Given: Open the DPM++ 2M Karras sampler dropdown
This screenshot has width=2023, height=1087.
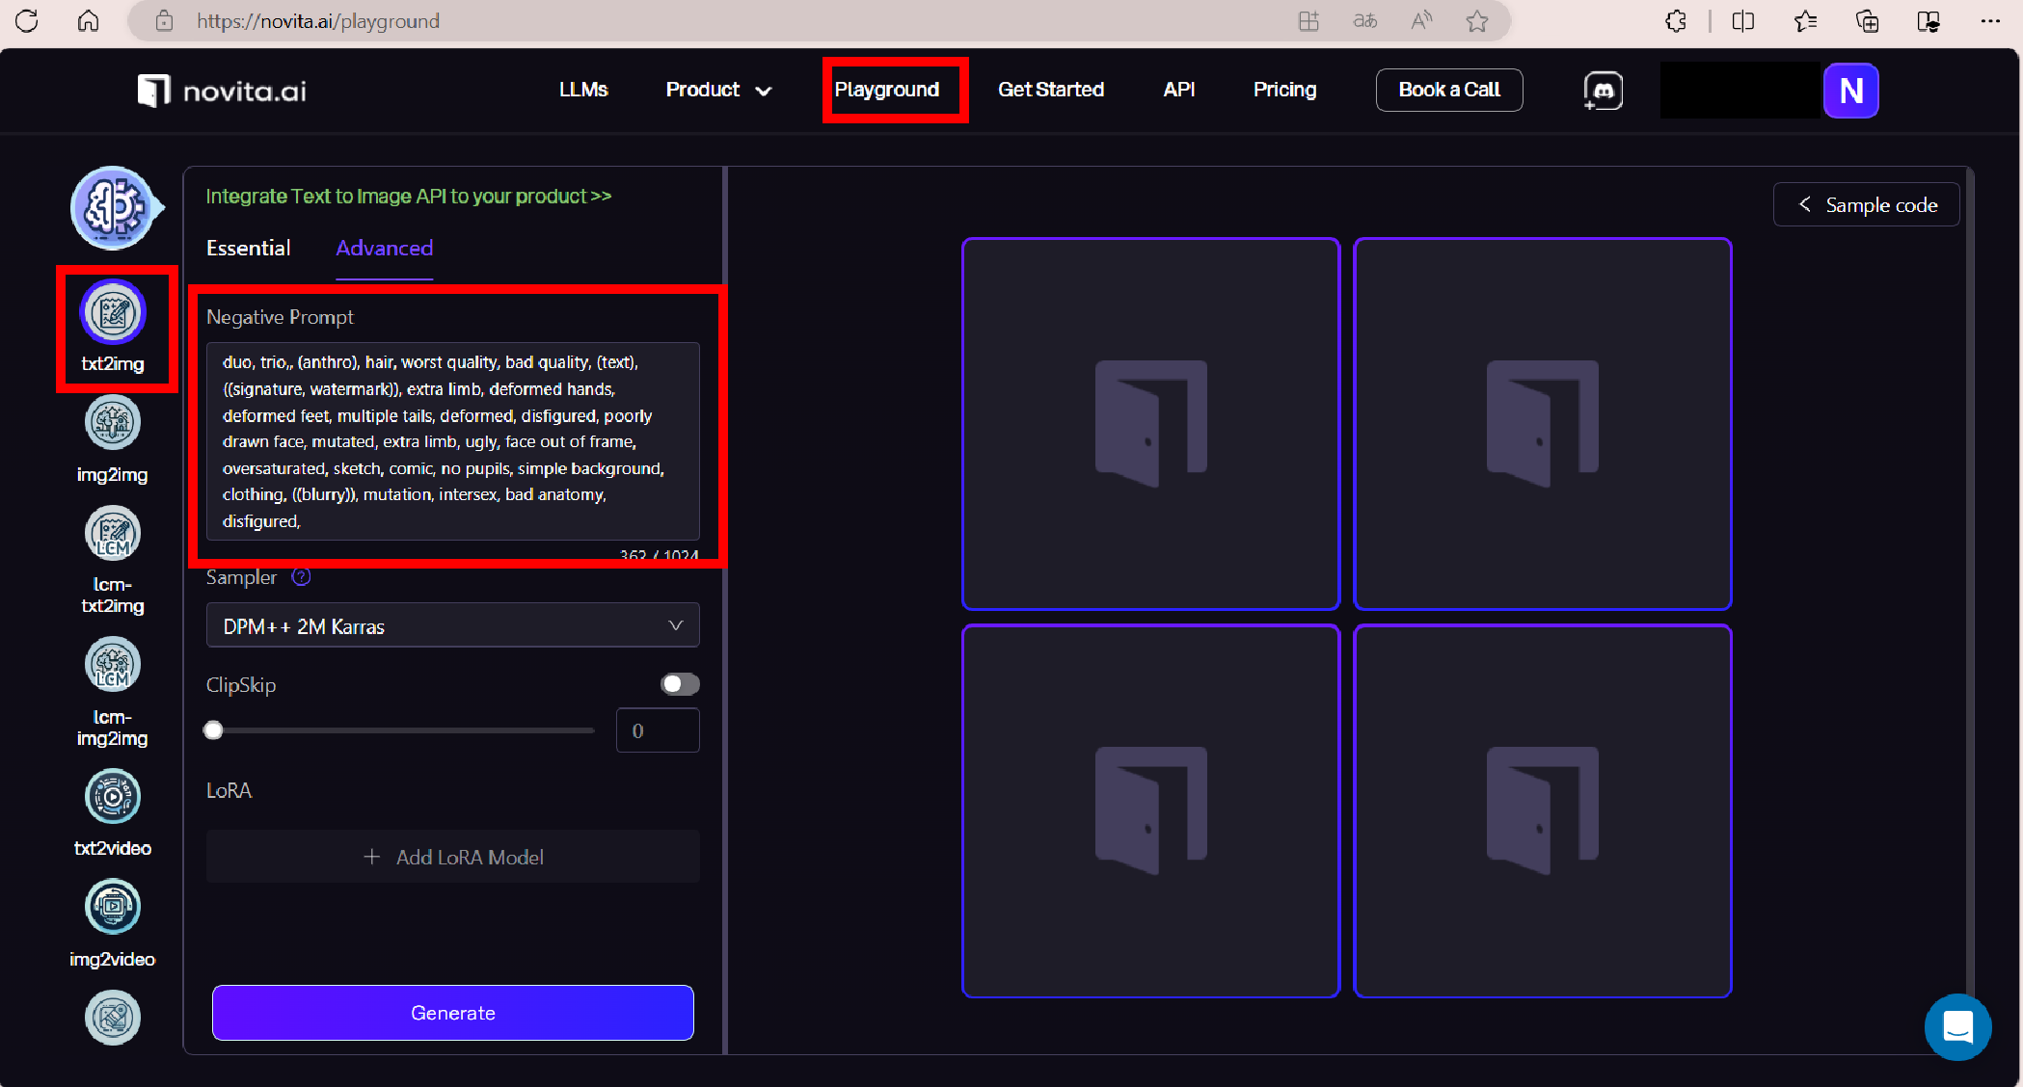Looking at the screenshot, I should (452, 626).
